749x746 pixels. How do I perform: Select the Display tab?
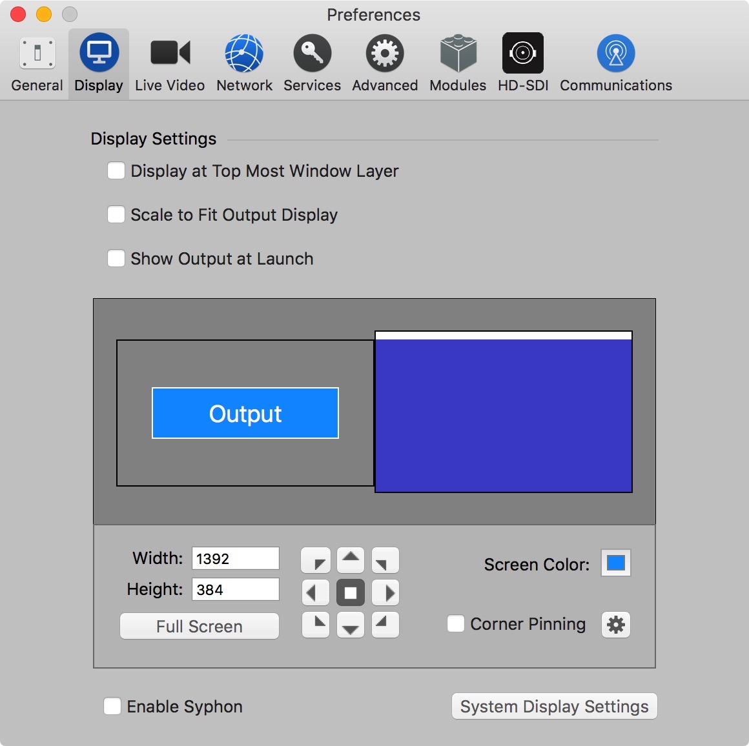(x=99, y=63)
